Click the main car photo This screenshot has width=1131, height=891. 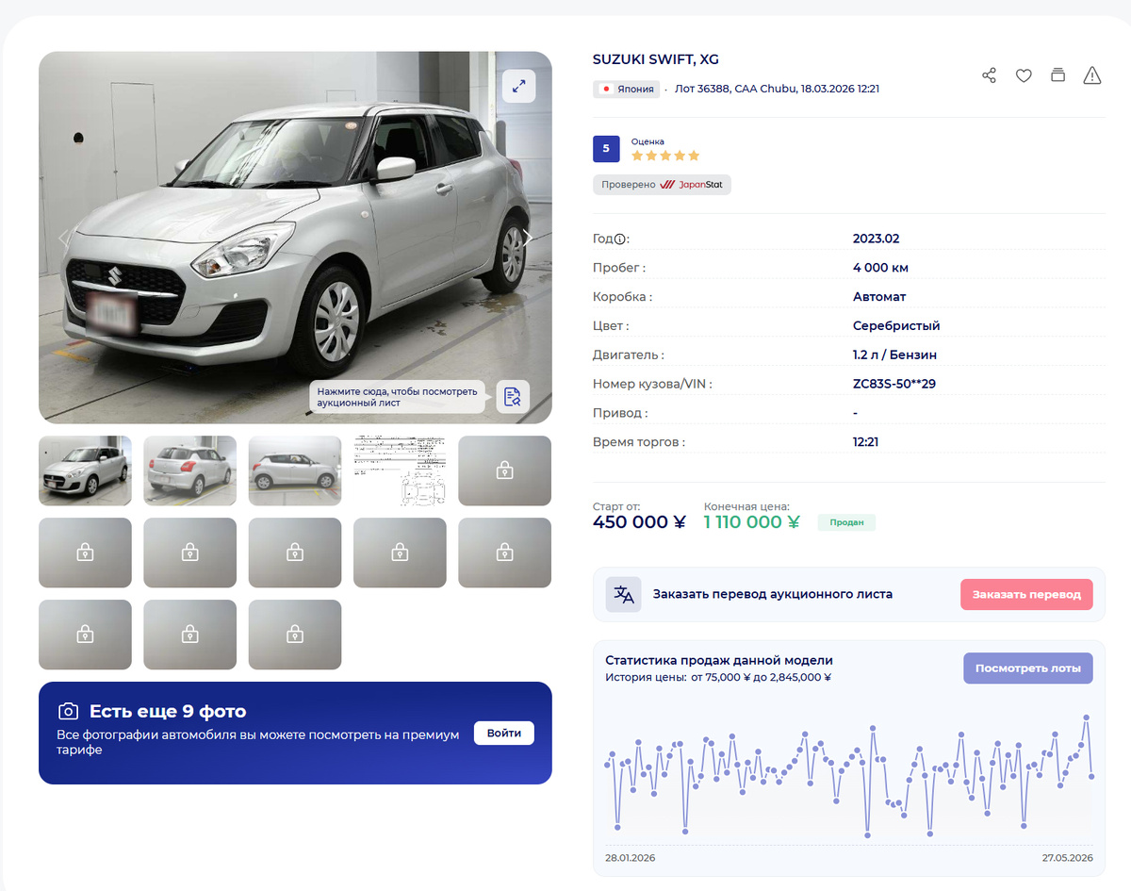coord(295,238)
